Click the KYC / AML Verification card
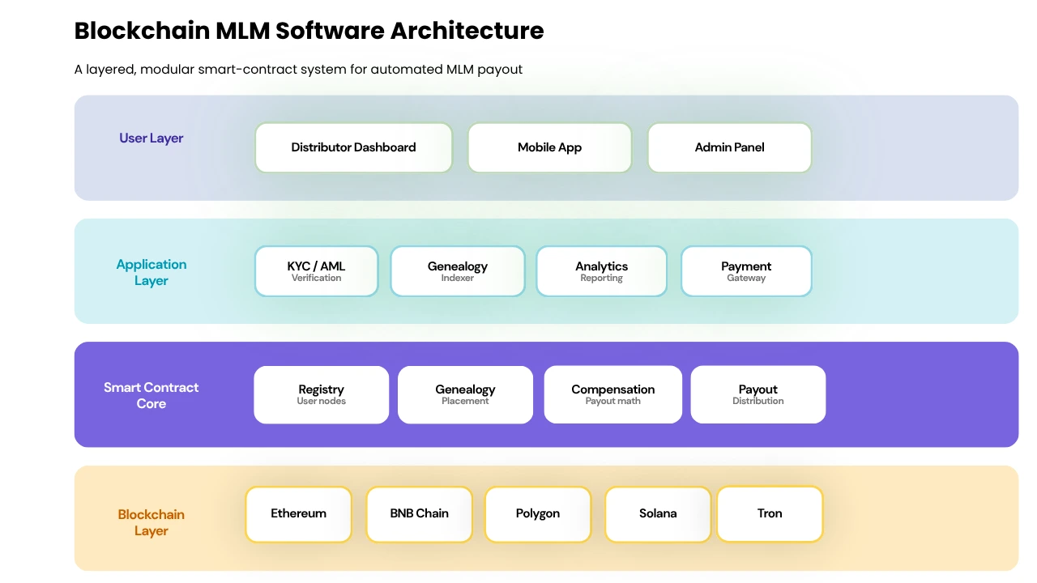This screenshot has width=1037, height=583. point(316,271)
